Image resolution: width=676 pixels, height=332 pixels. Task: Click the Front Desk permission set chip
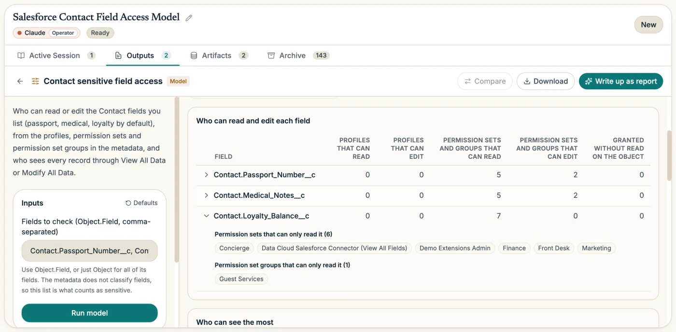click(x=554, y=248)
